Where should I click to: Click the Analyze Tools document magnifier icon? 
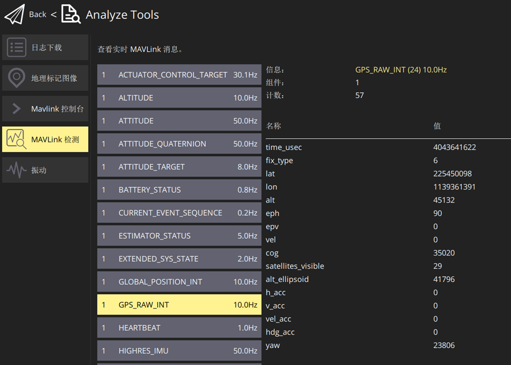coord(71,15)
